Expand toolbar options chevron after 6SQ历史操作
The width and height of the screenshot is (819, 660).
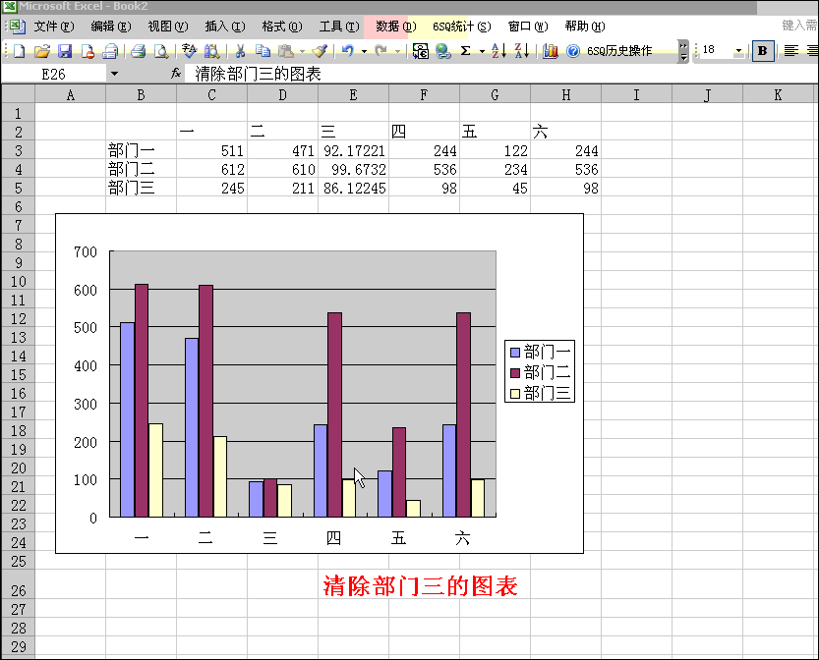click(683, 51)
